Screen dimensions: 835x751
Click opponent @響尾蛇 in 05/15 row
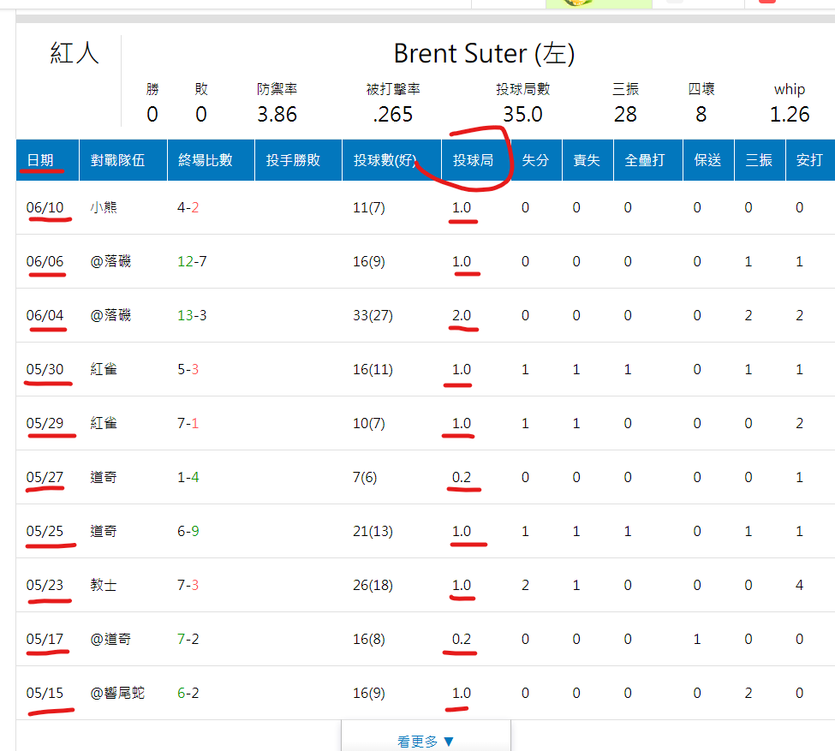pyautogui.click(x=117, y=693)
